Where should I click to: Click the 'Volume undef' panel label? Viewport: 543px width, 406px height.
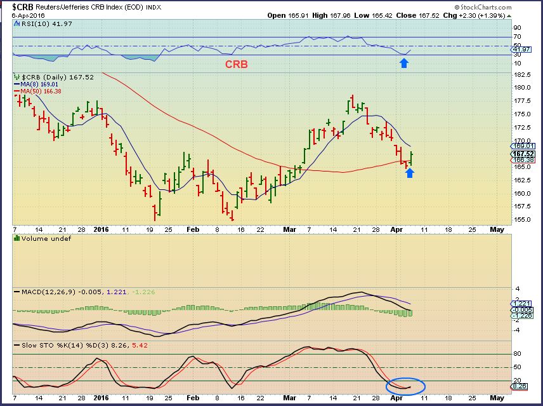coord(46,238)
